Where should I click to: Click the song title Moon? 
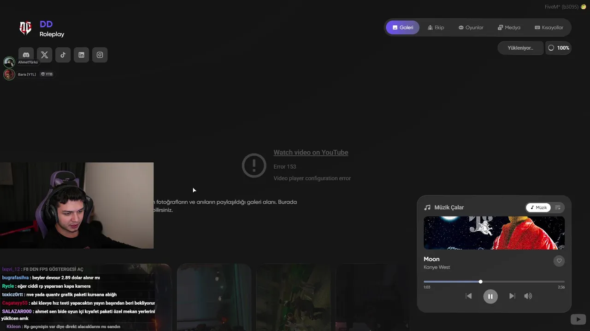(x=431, y=259)
